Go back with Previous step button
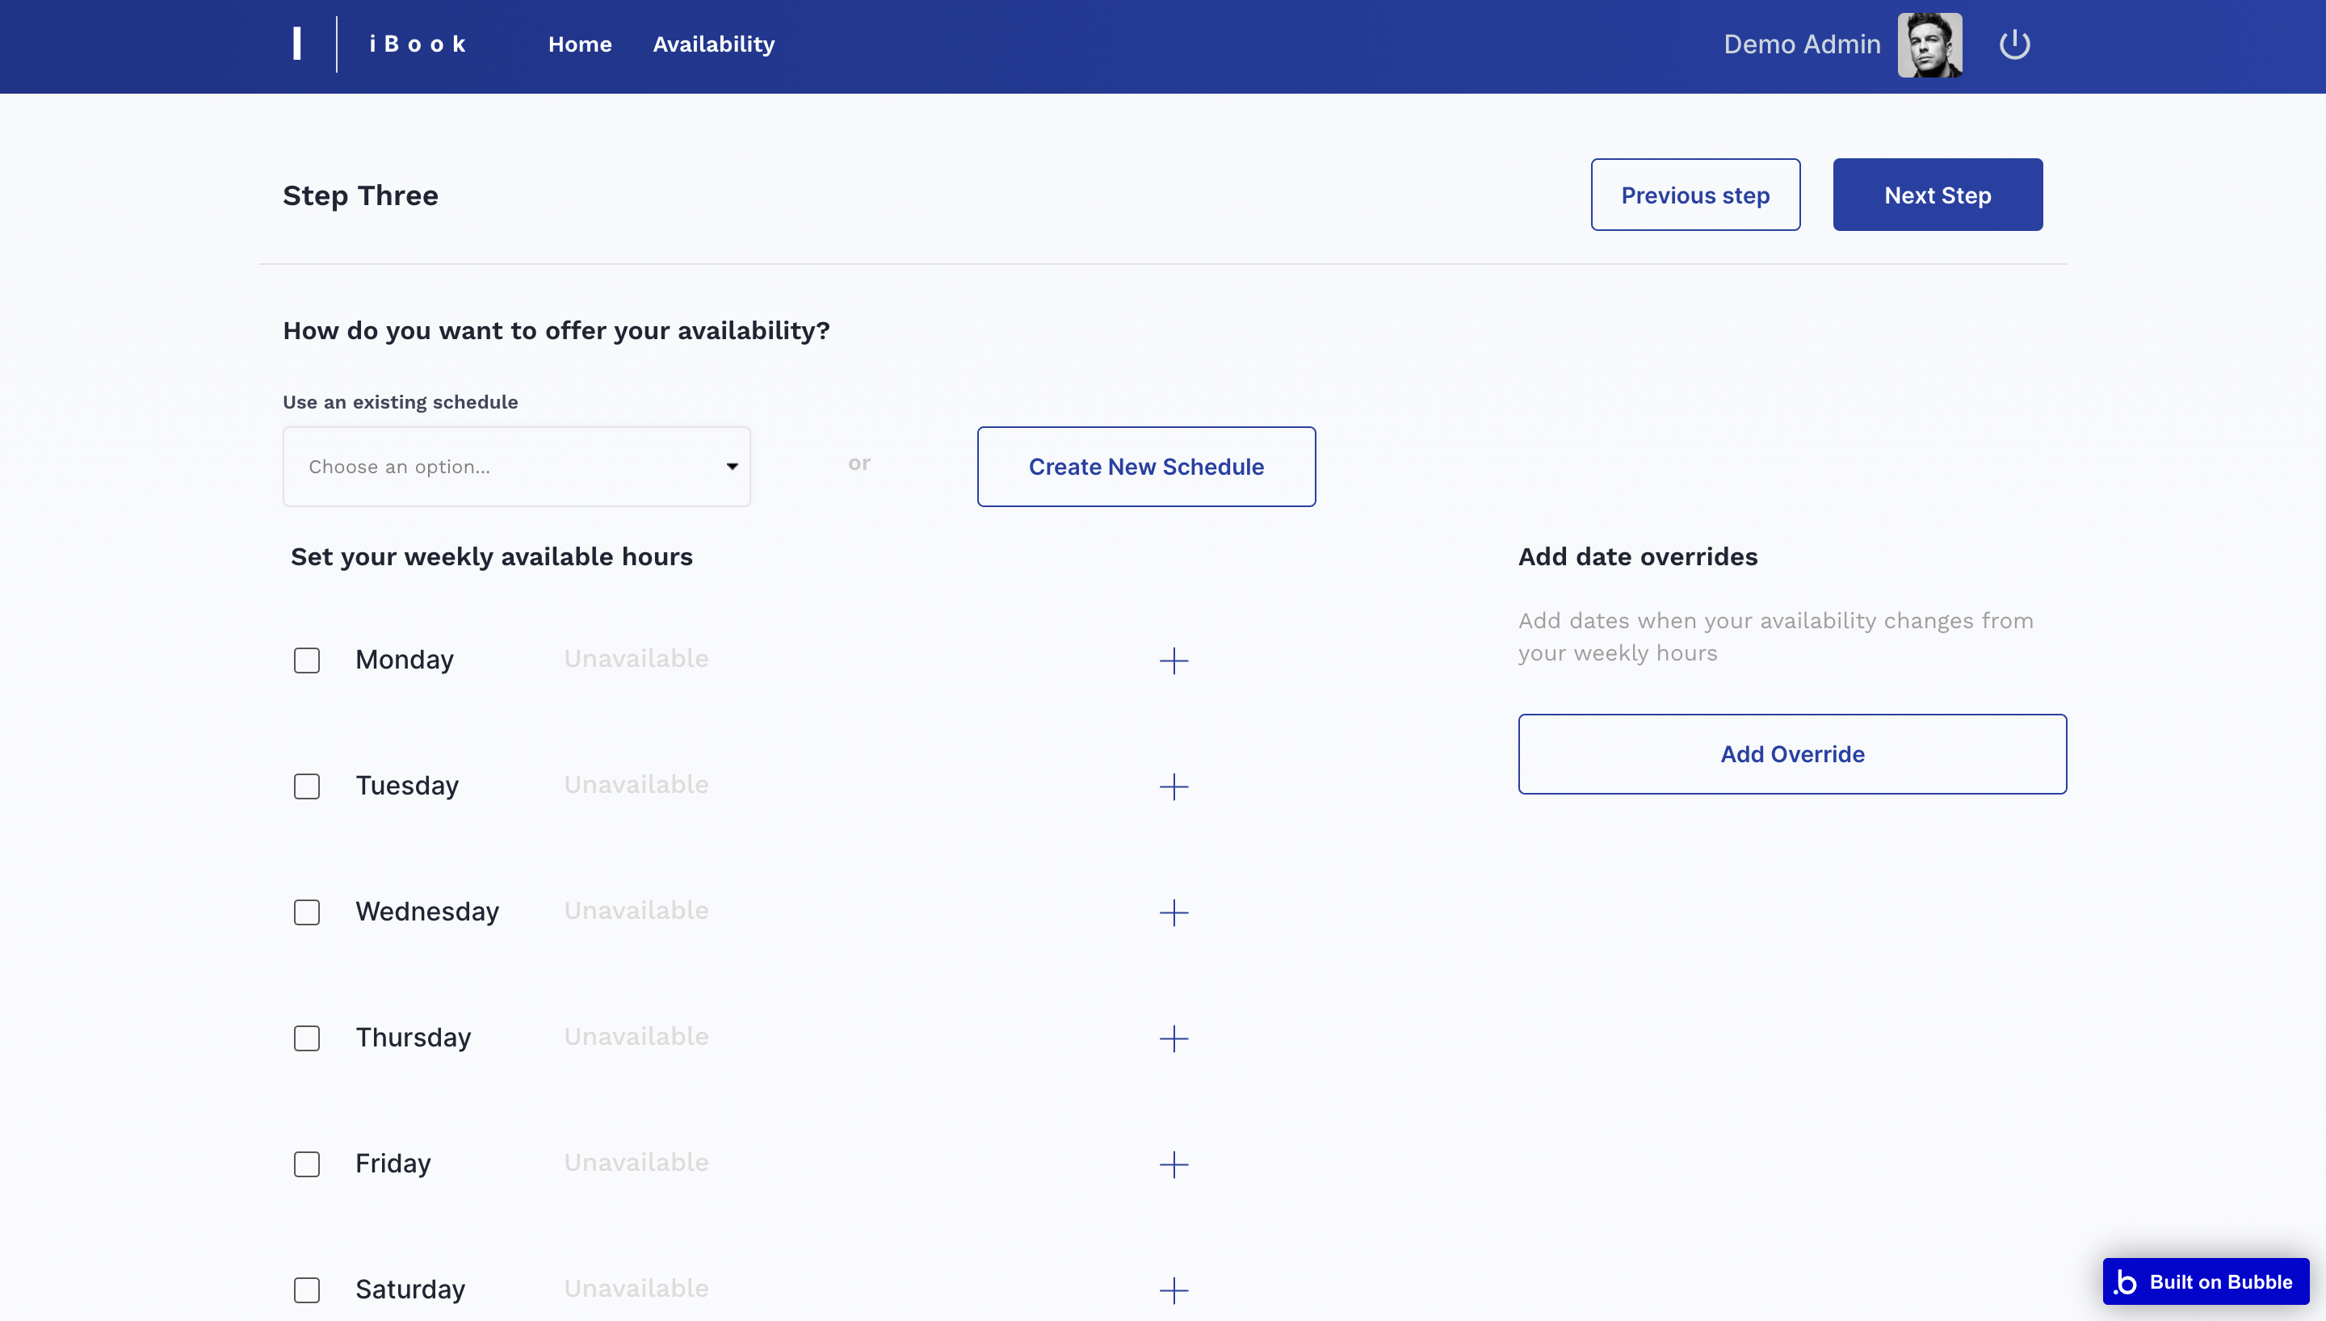This screenshot has width=2326, height=1321. pos(1694,195)
